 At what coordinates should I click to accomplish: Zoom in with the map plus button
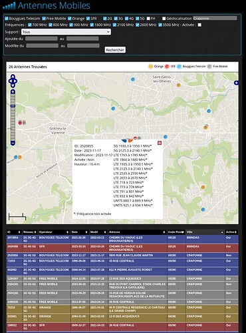click(13, 91)
